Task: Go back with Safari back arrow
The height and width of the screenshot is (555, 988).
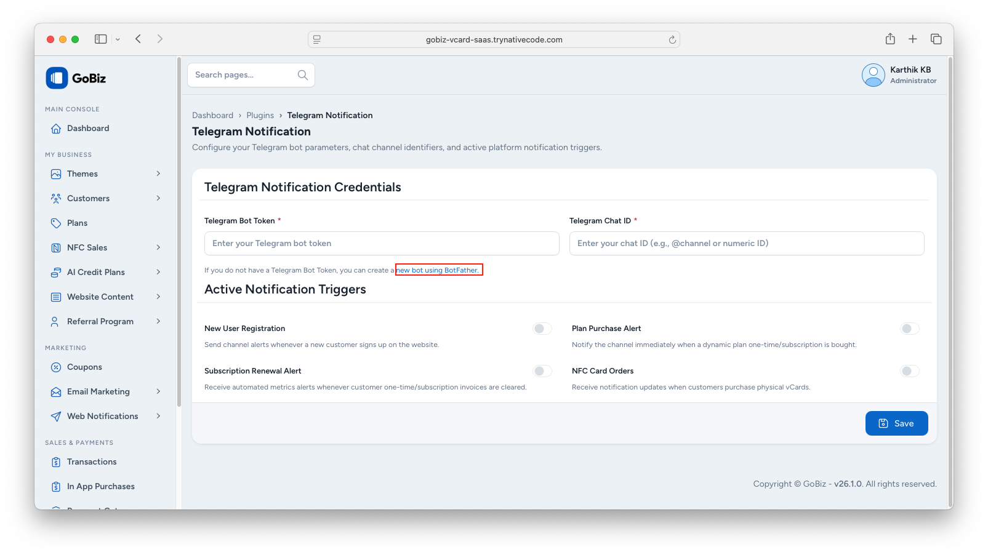Action: [x=139, y=39]
